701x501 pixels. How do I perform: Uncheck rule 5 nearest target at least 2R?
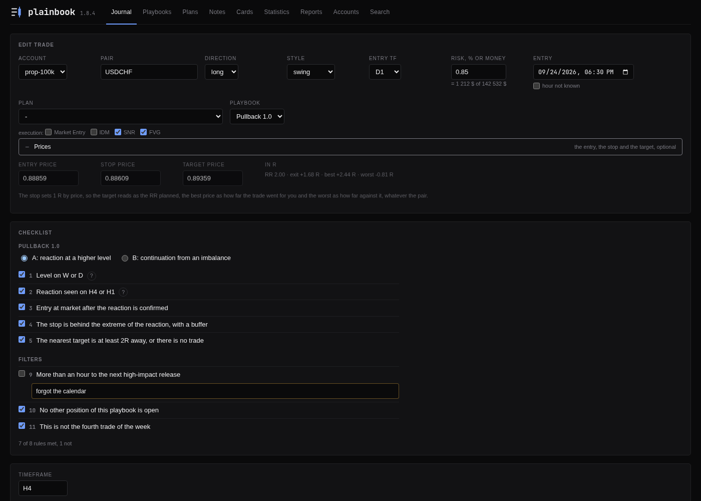tap(22, 340)
